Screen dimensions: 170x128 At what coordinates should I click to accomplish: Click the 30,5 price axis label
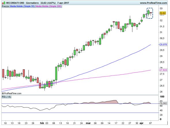162,38
